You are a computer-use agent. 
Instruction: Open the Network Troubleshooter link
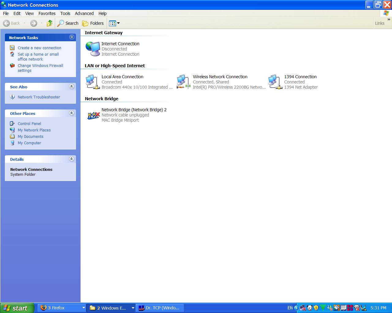click(39, 97)
